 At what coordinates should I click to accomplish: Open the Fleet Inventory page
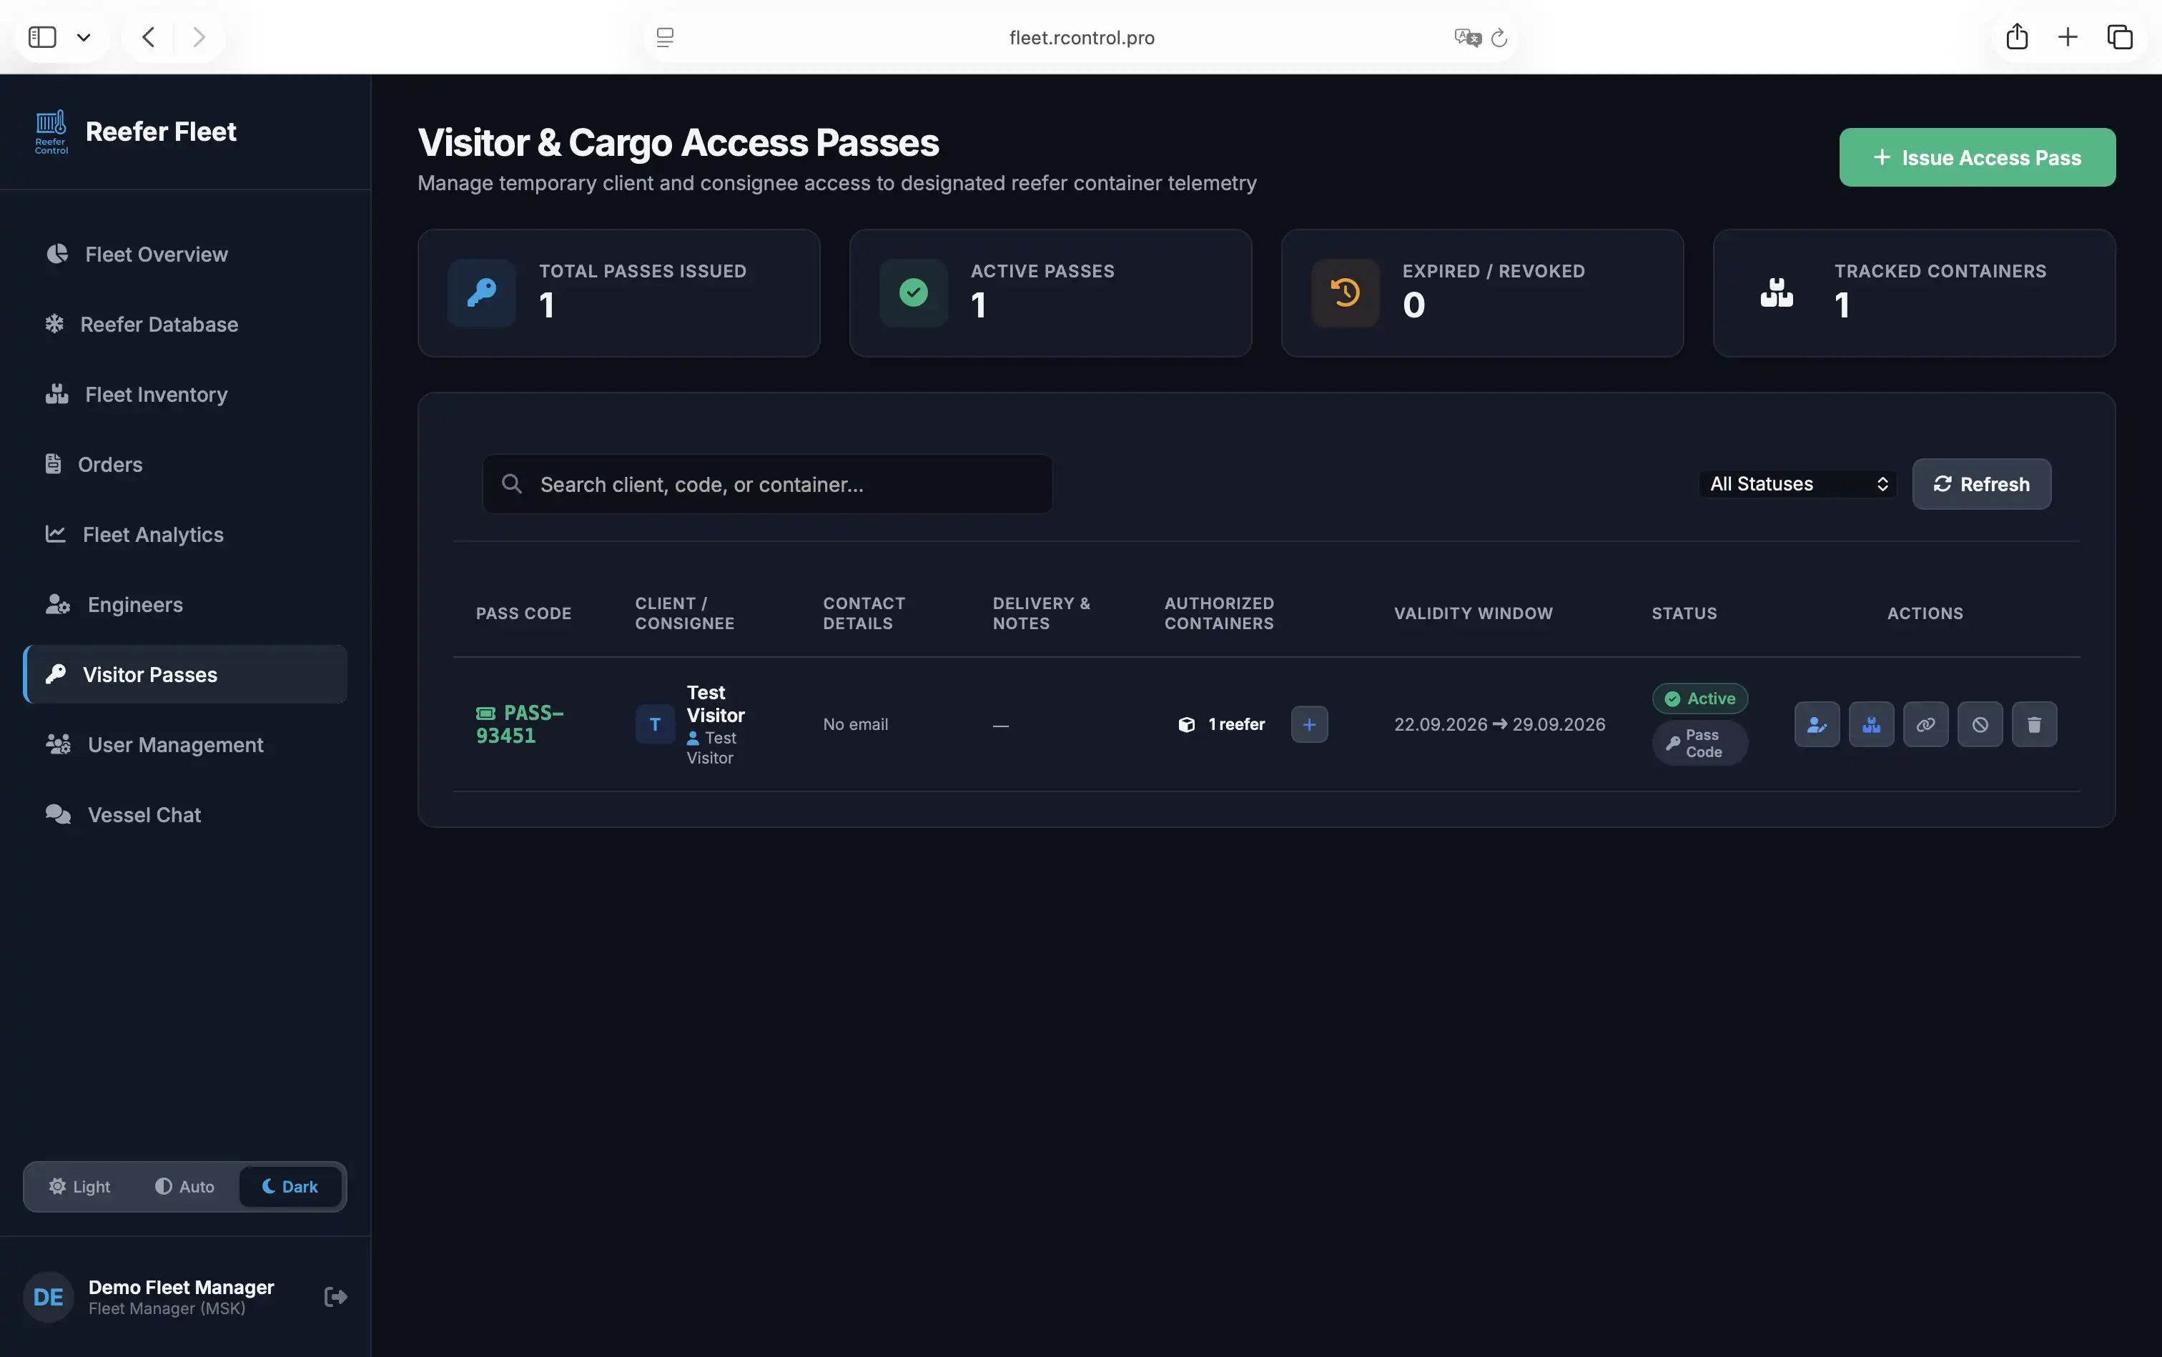tap(185, 394)
